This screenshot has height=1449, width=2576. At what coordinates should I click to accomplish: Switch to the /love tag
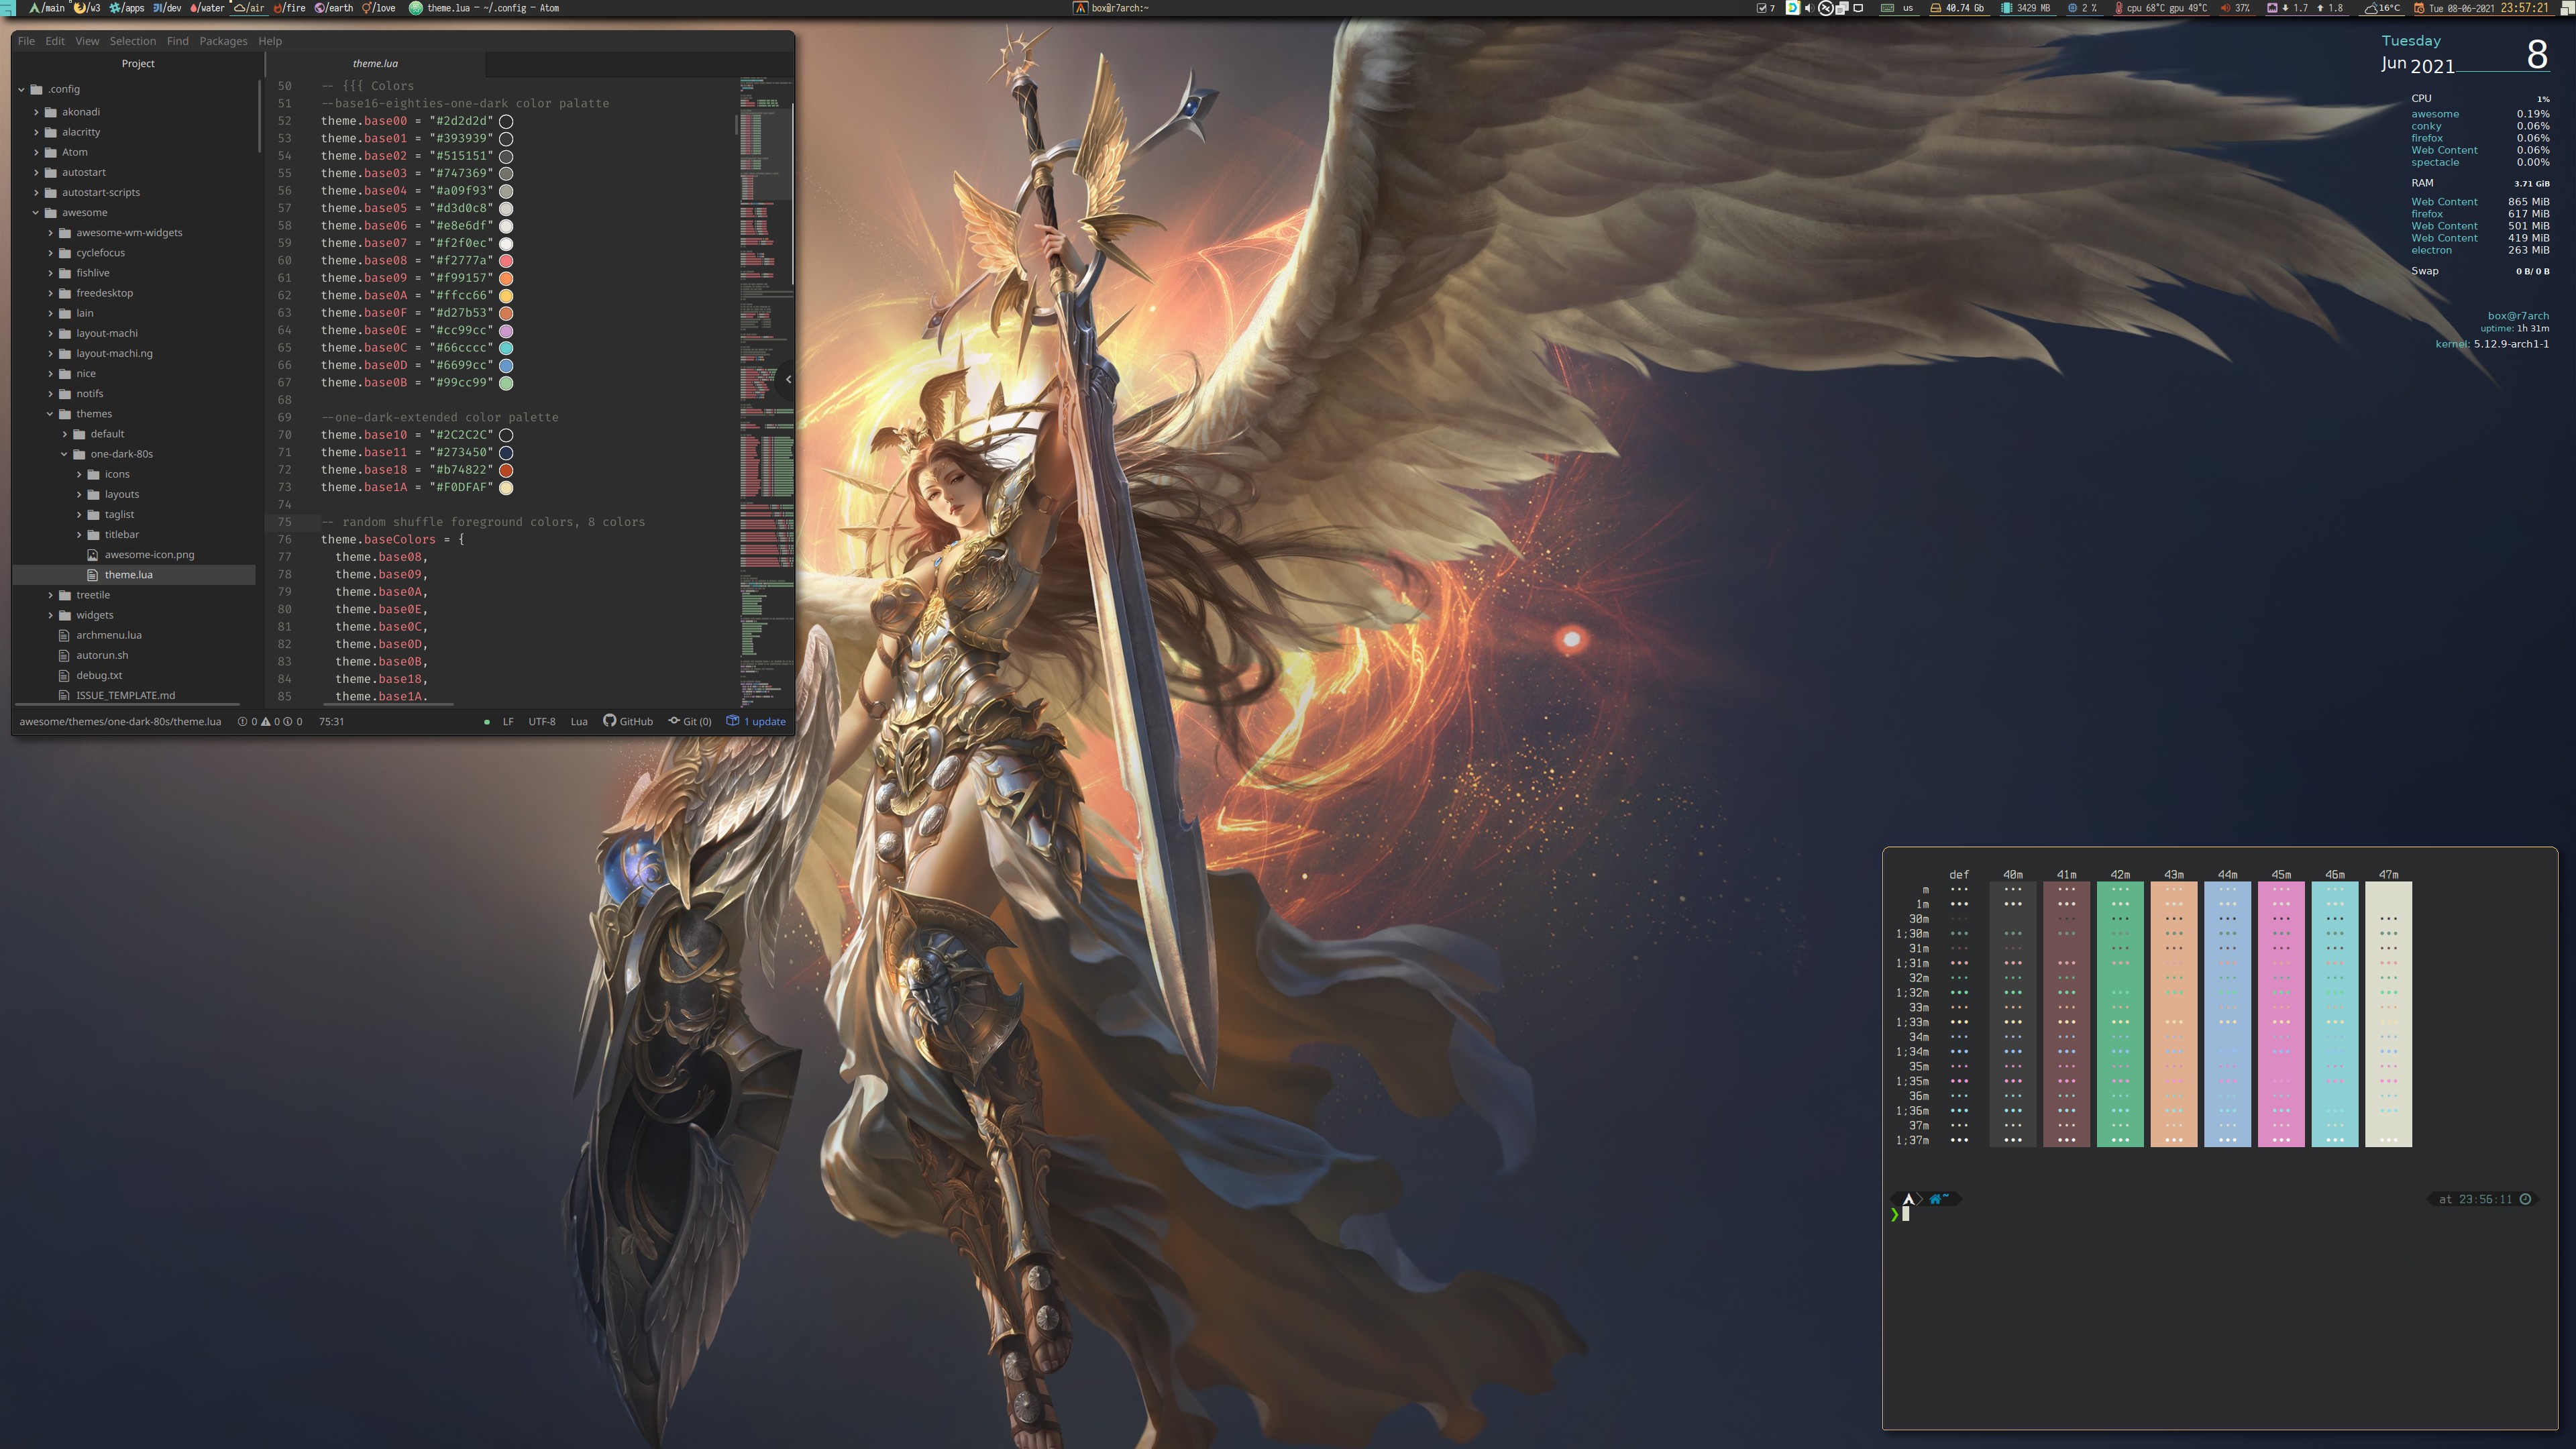[379, 8]
